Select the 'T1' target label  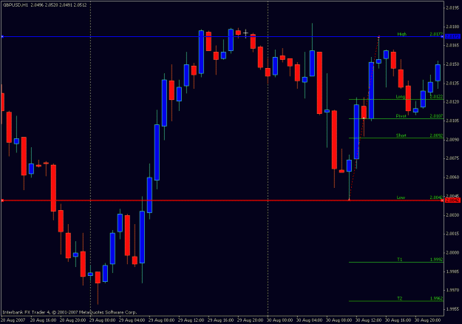tap(399, 260)
